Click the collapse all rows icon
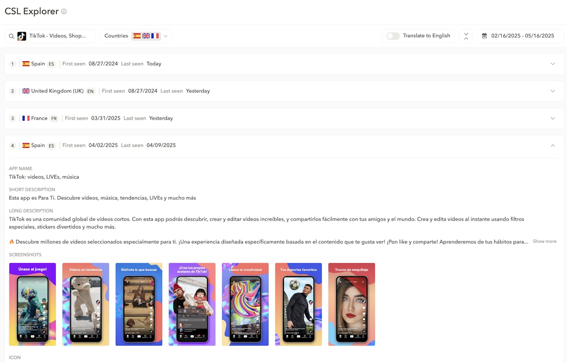 point(466,36)
